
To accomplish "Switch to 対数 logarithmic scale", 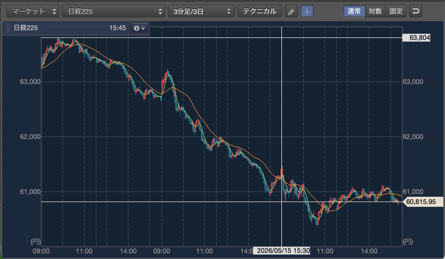I will (375, 11).
